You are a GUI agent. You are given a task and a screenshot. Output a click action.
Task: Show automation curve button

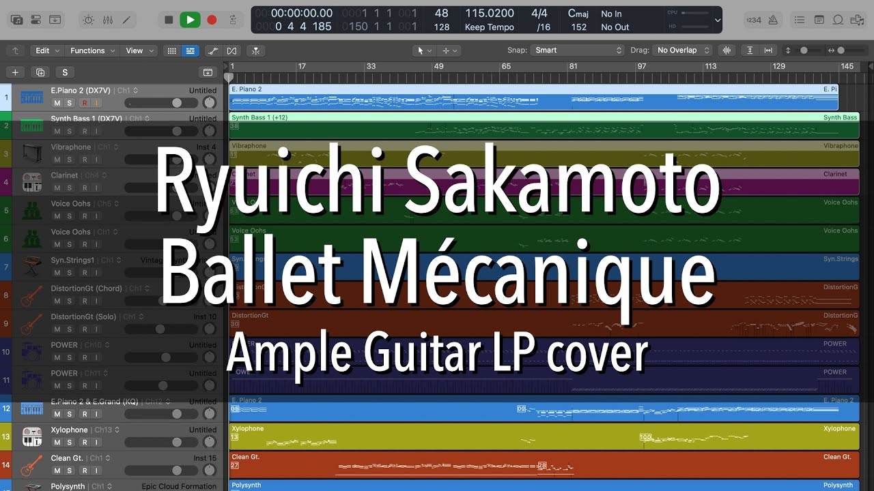click(x=213, y=50)
